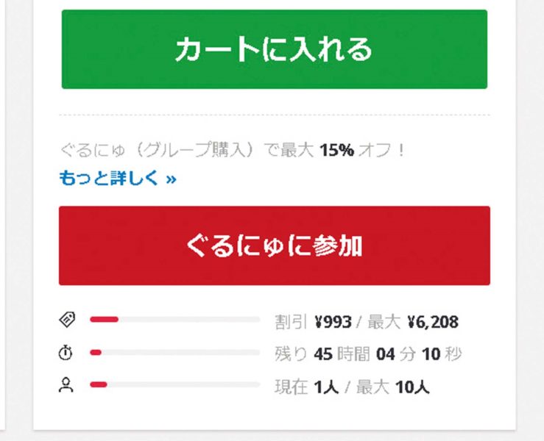544x441 pixels.
Task: Click the bold 15% discount text
Action: pos(337,151)
